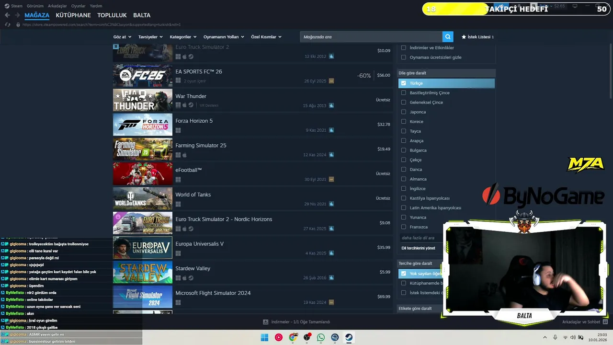Reload the store page
The width and height of the screenshot is (613, 345).
(7, 24)
